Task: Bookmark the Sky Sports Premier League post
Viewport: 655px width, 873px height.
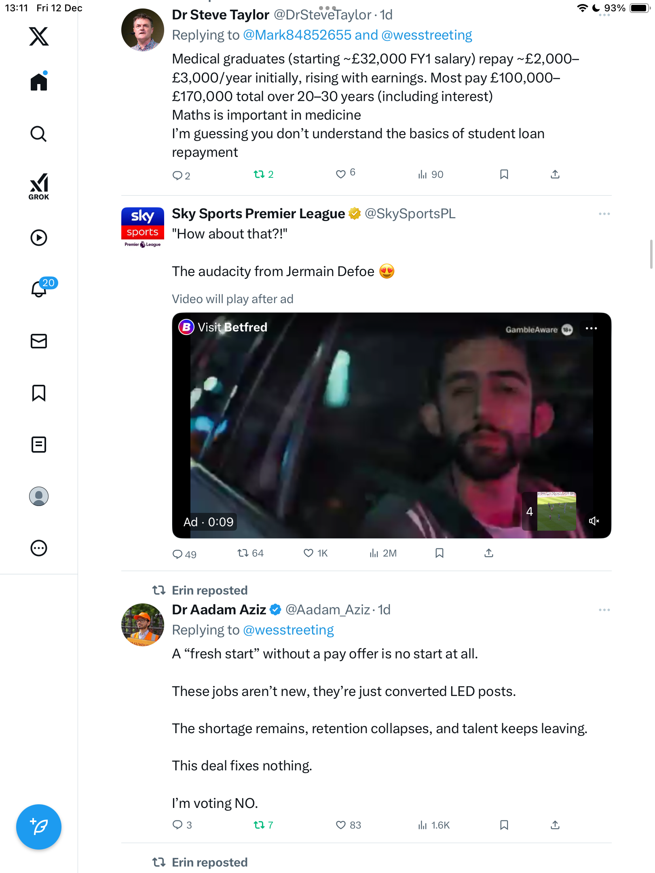Action: click(x=439, y=553)
